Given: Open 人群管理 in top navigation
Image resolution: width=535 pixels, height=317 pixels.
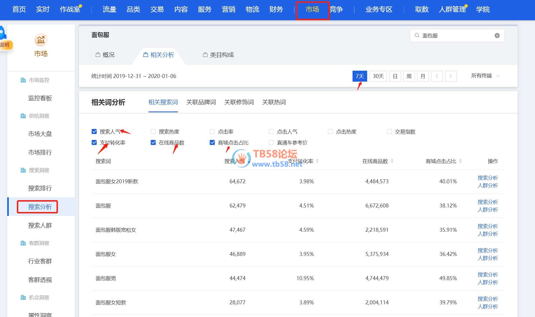Looking at the screenshot, I should tap(452, 10).
